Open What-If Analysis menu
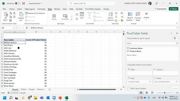180x101 pixels. (130, 17)
